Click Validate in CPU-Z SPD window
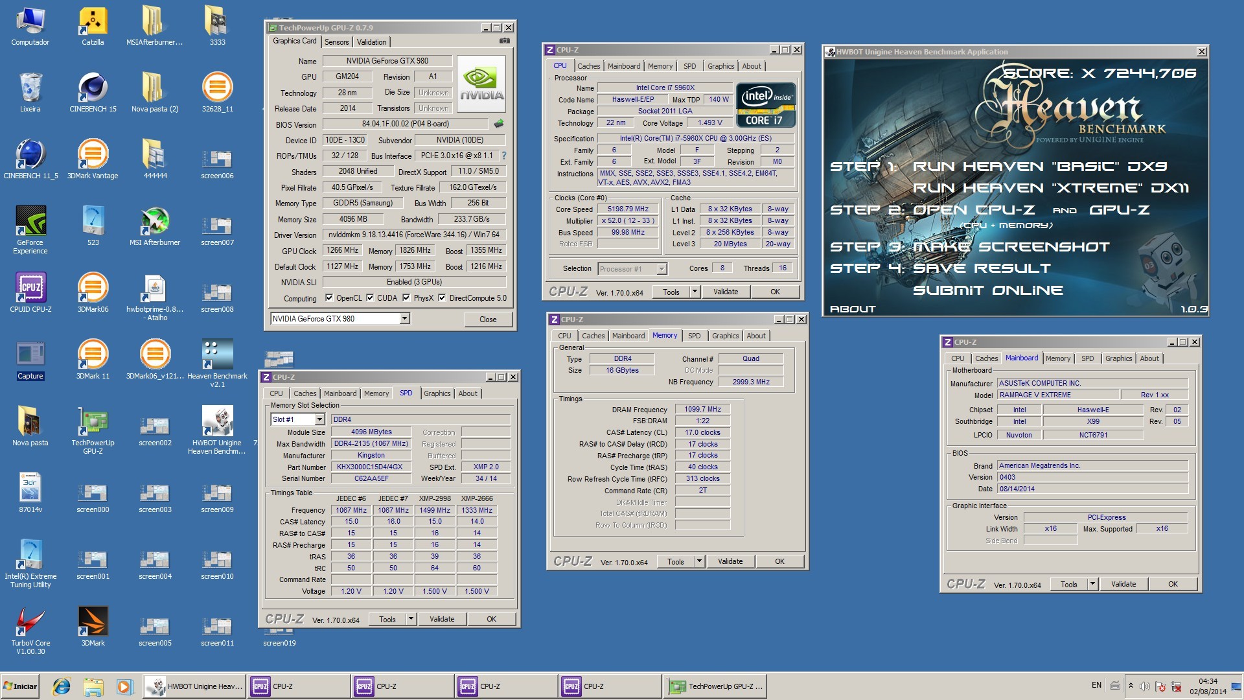Image resolution: width=1244 pixels, height=700 pixels. tap(442, 619)
